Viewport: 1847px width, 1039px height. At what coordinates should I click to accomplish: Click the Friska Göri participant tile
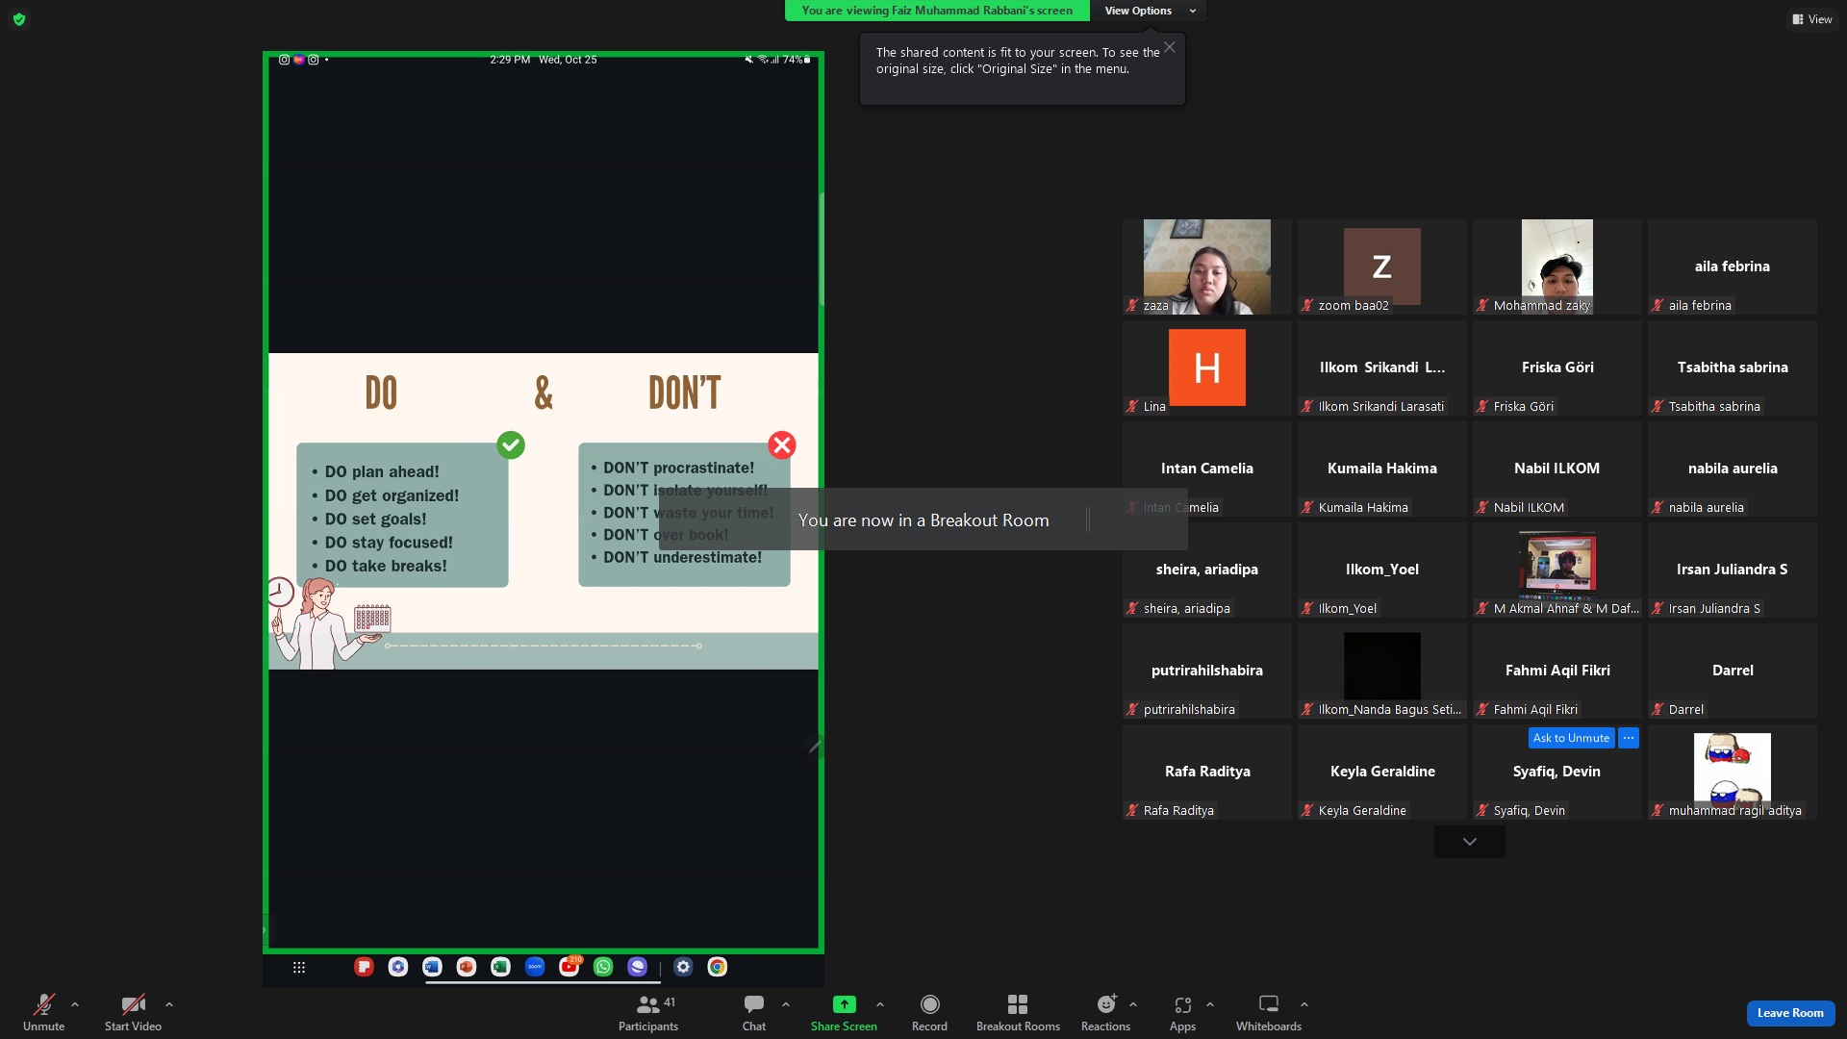pos(1556,367)
